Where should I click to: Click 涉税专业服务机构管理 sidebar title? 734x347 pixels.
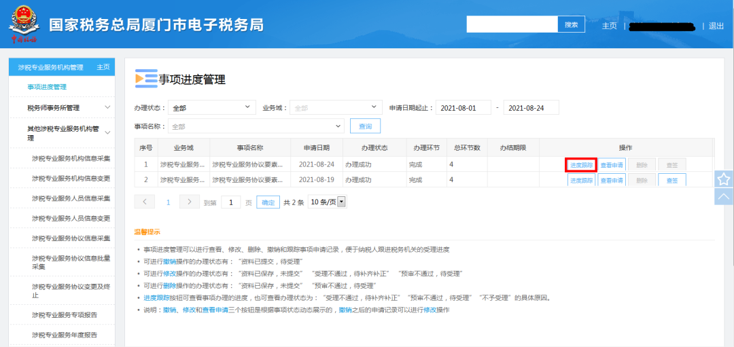click(50, 67)
